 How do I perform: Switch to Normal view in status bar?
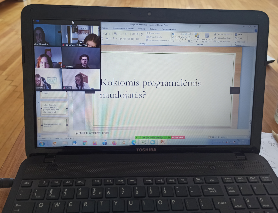click(x=210, y=137)
